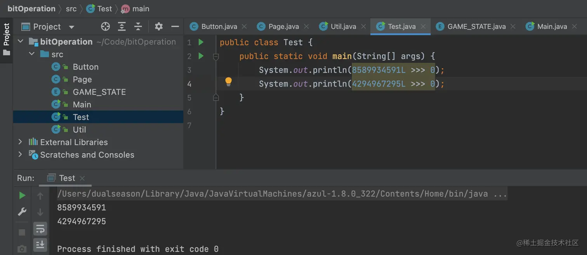587x255 pixels.
Task: Click console output line 8589934591
Action: (x=82, y=208)
